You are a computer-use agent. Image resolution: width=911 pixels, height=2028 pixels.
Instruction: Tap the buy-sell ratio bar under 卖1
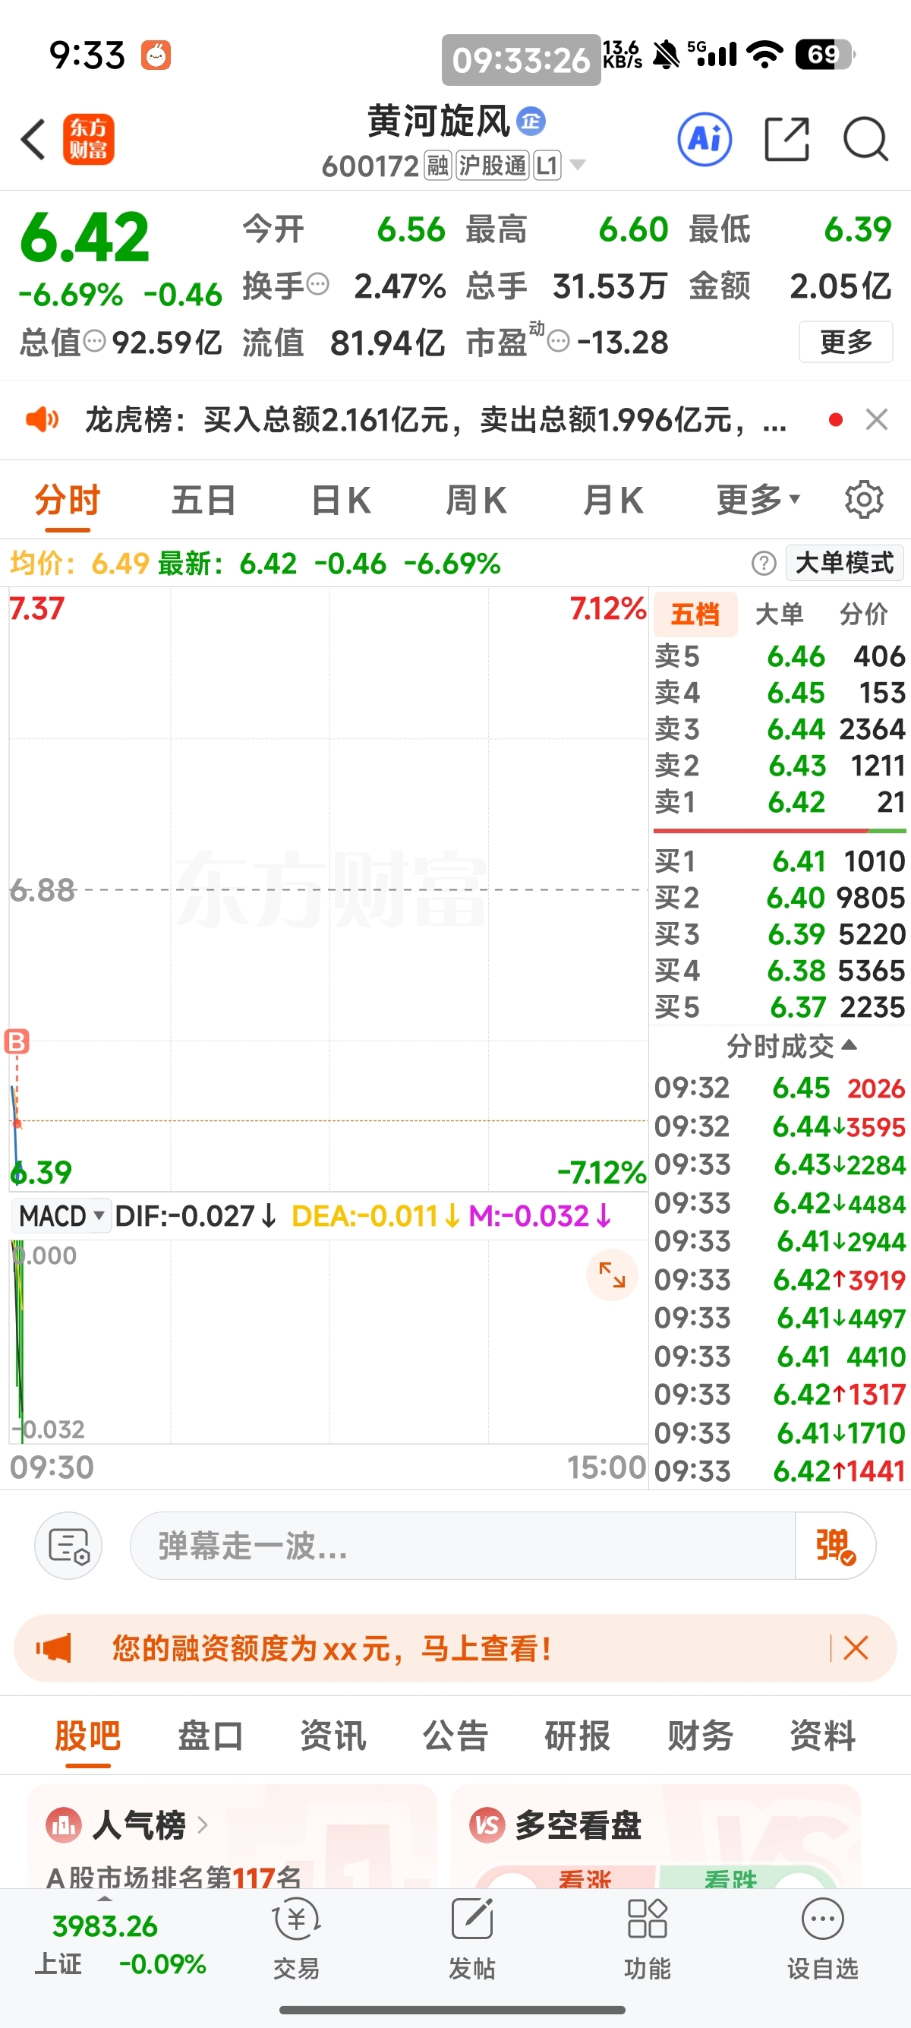point(780,829)
